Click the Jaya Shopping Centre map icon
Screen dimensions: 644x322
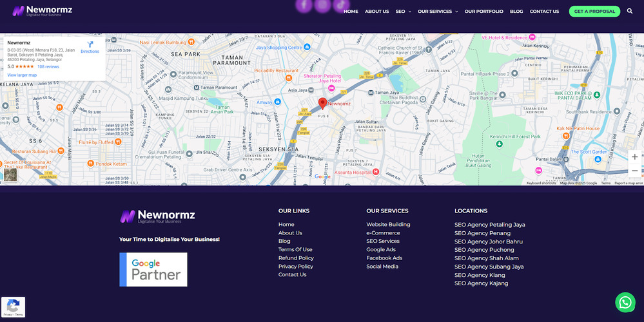click(x=307, y=48)
